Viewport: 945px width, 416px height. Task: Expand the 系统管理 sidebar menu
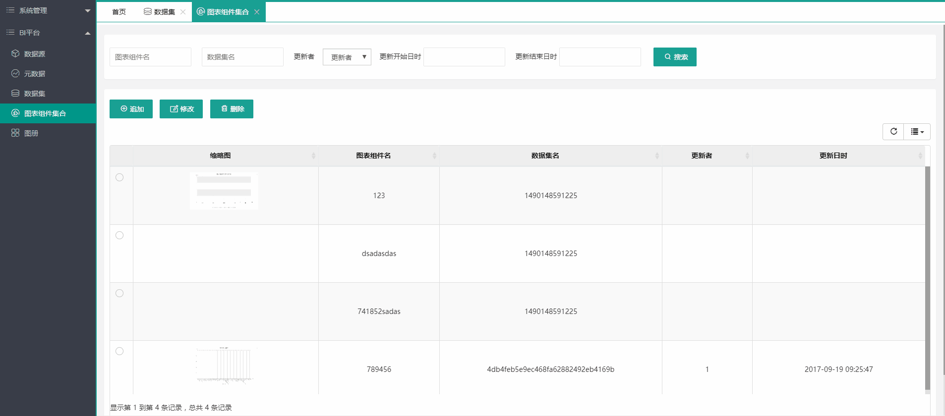coord(48,10)
